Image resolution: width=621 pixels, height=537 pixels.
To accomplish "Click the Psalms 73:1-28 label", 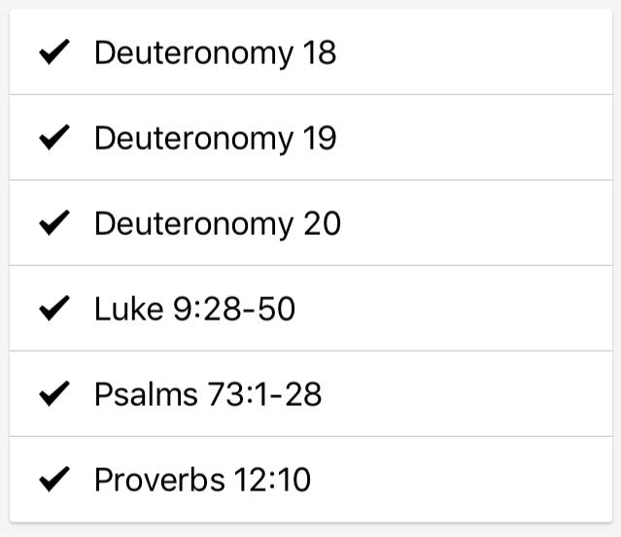I will 208,394.
